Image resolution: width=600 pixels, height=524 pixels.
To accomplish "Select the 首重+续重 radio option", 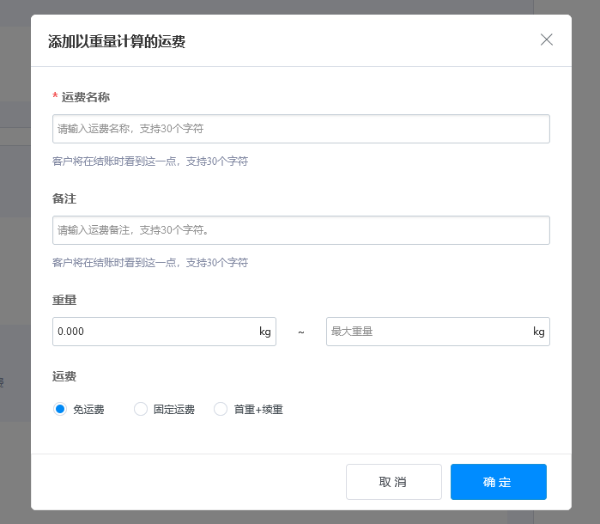I will click(221, 410).
